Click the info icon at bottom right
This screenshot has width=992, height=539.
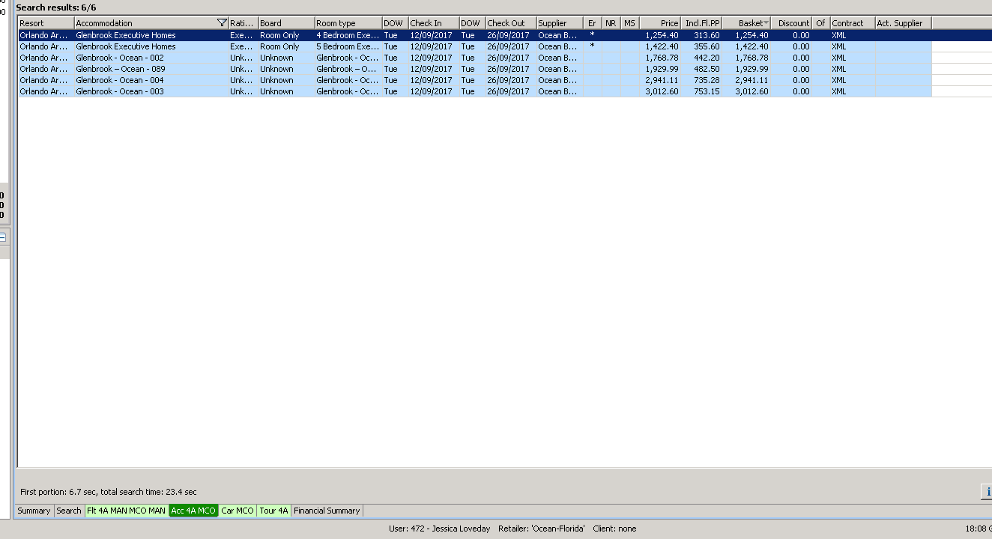[988, 492]
